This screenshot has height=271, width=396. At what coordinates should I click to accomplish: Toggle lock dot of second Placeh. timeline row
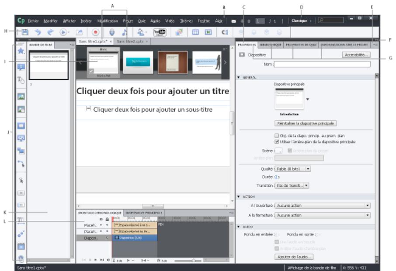[108, 231]
